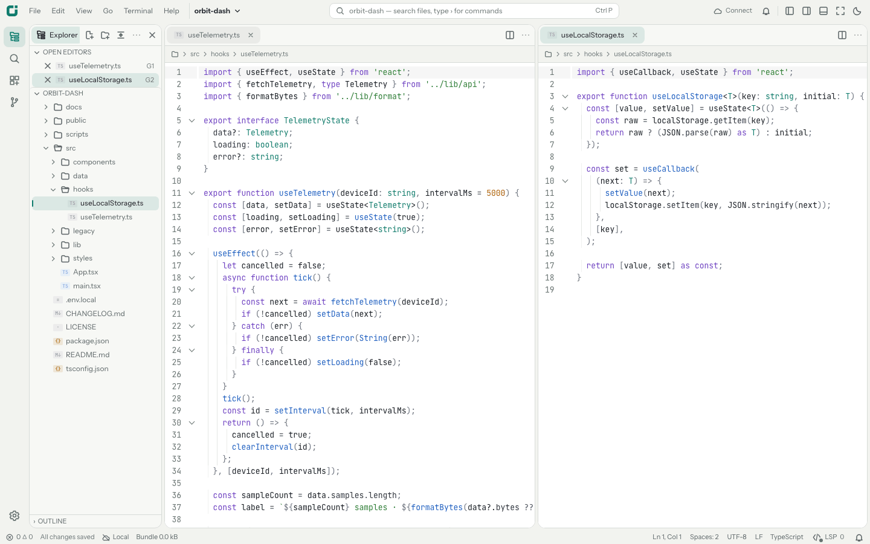This screenshot has width=870, height=544.
Task: Click the UTF-8 encoding setting
Action: [736, 537]
